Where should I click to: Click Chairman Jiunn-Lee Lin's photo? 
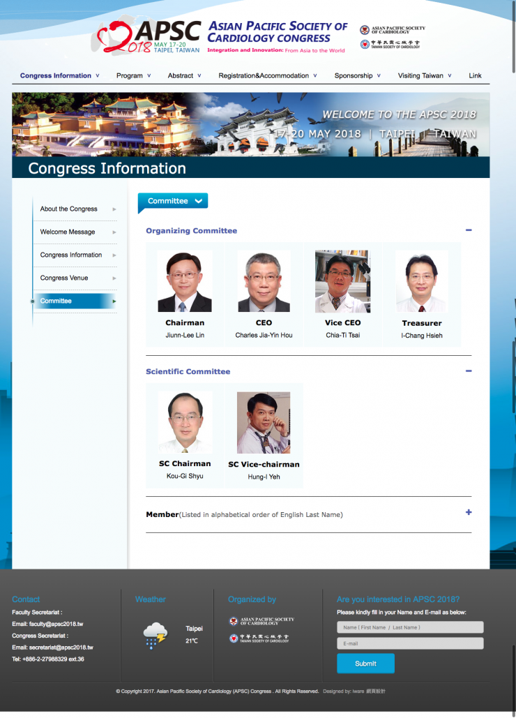coord(185,281)
